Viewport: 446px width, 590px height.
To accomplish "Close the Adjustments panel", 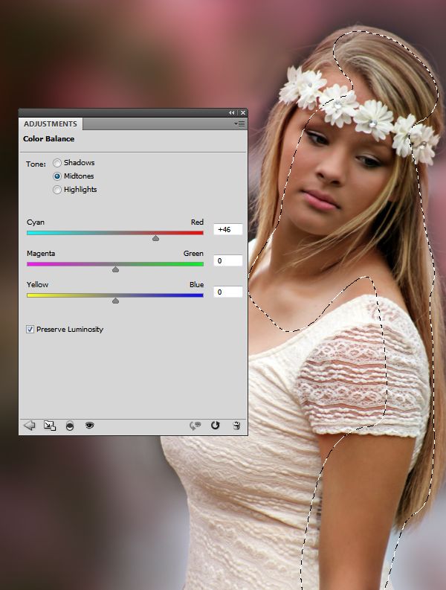I will tap(243, 112).
